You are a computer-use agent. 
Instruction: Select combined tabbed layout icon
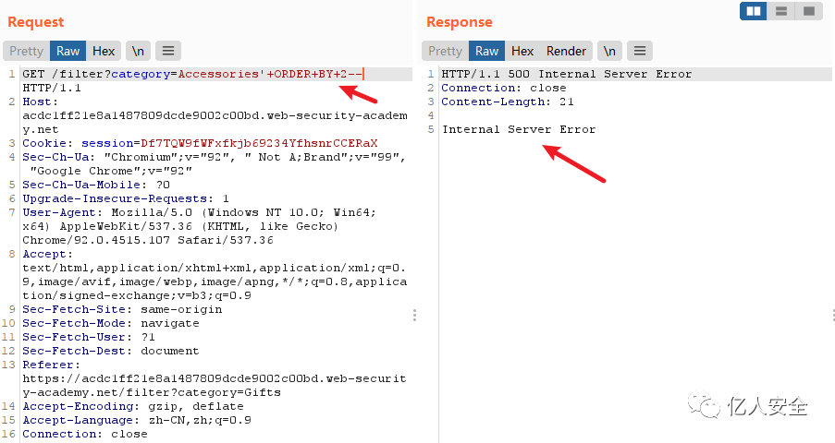(809, 11)
